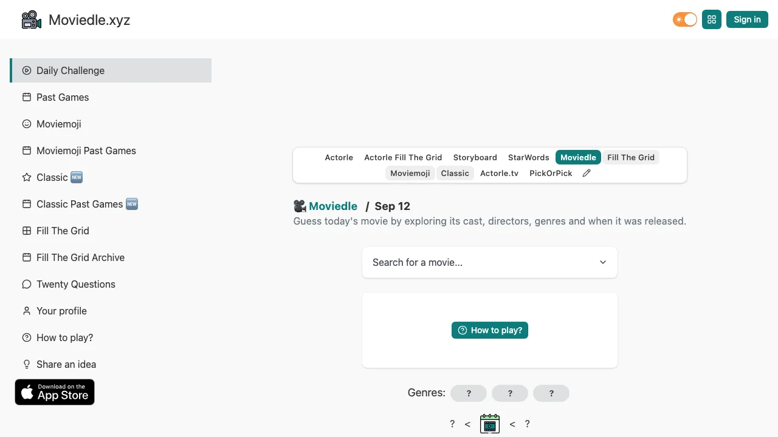Image resolution: width=778 pixels, height=437 pixels.
Task: Click the Moviedle.xyz camera logo icon
Action: (x=31, y=20)
